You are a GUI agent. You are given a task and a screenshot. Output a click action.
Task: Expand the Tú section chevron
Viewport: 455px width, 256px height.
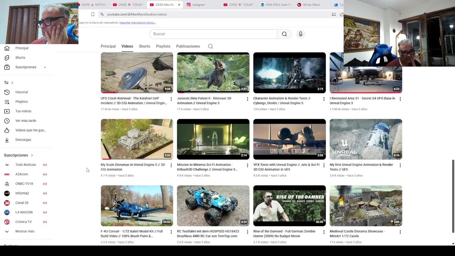tap(12, 82)
